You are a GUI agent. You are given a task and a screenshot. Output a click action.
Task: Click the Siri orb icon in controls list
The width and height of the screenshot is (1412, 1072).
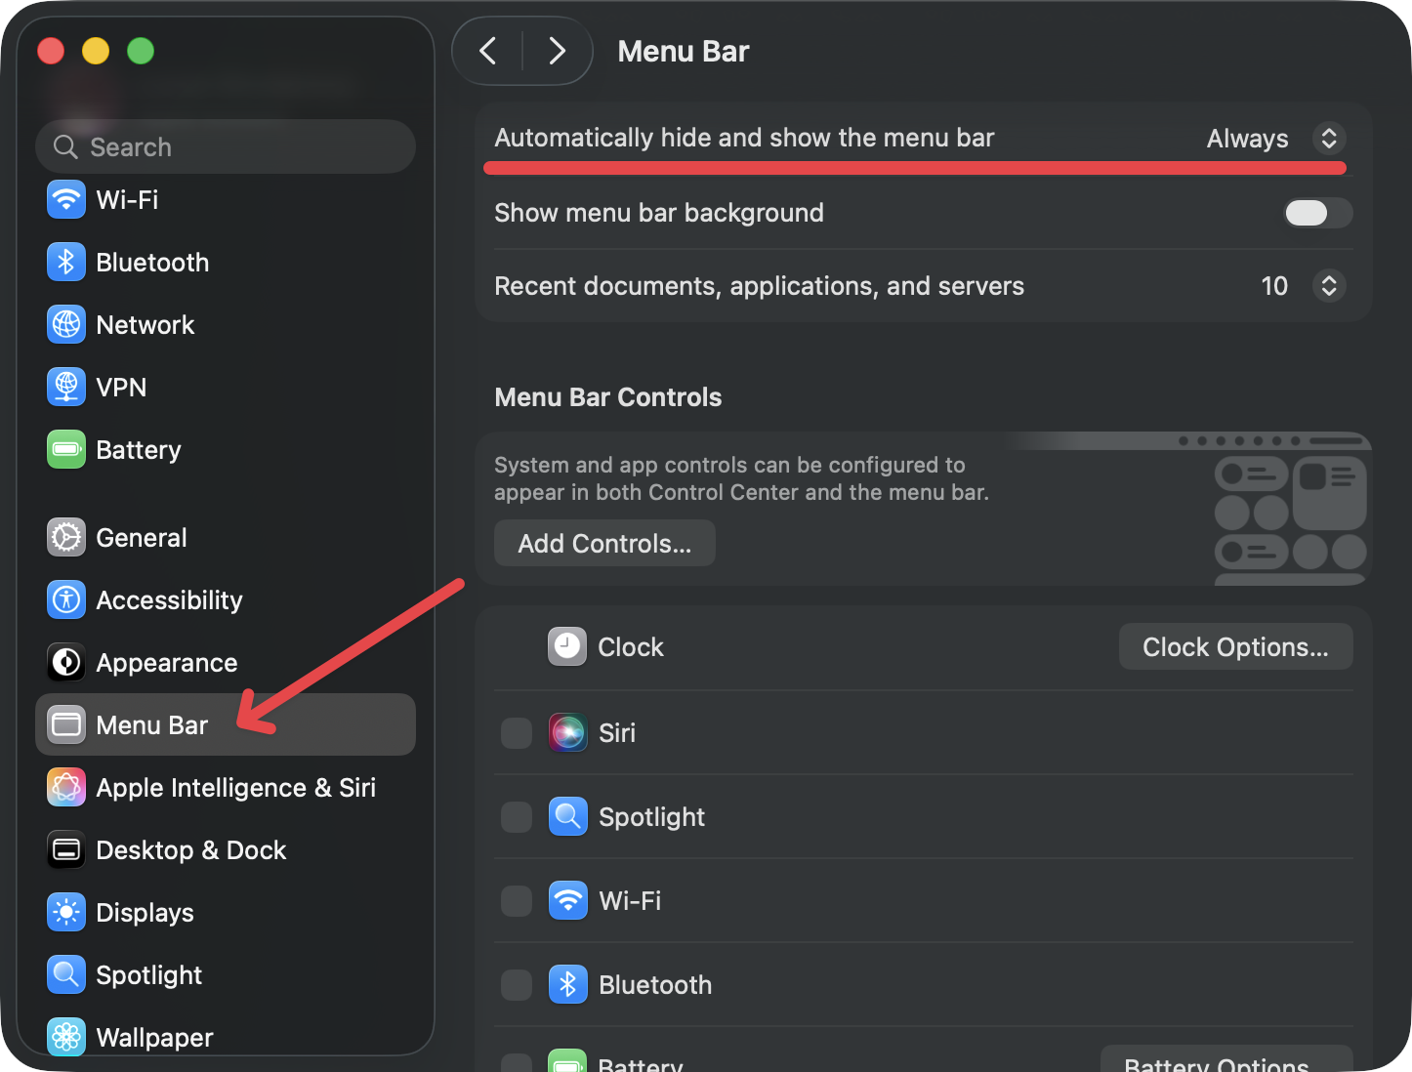click(x=567, y=732)
